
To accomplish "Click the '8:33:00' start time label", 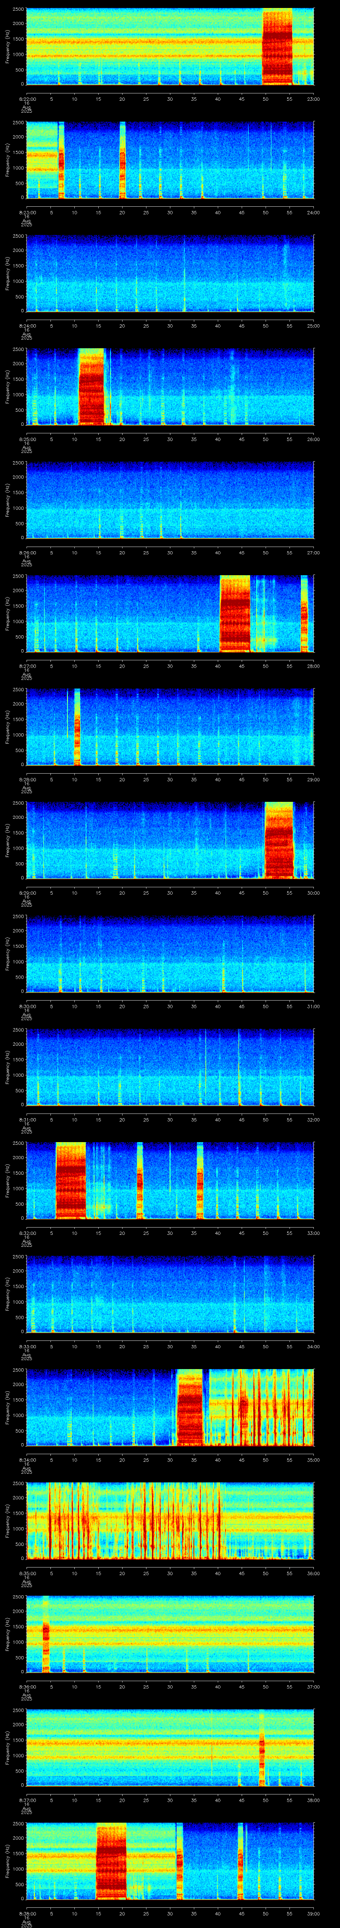I will (27, 1346).
